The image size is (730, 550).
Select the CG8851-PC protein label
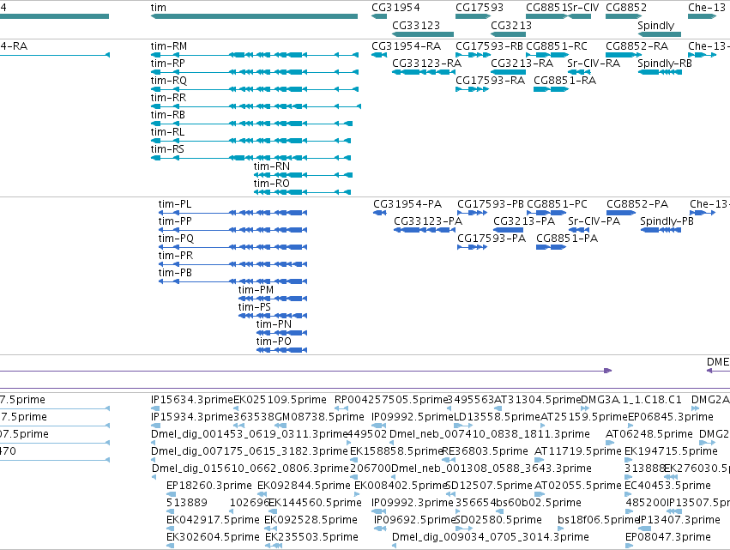(x=557, y=204)
